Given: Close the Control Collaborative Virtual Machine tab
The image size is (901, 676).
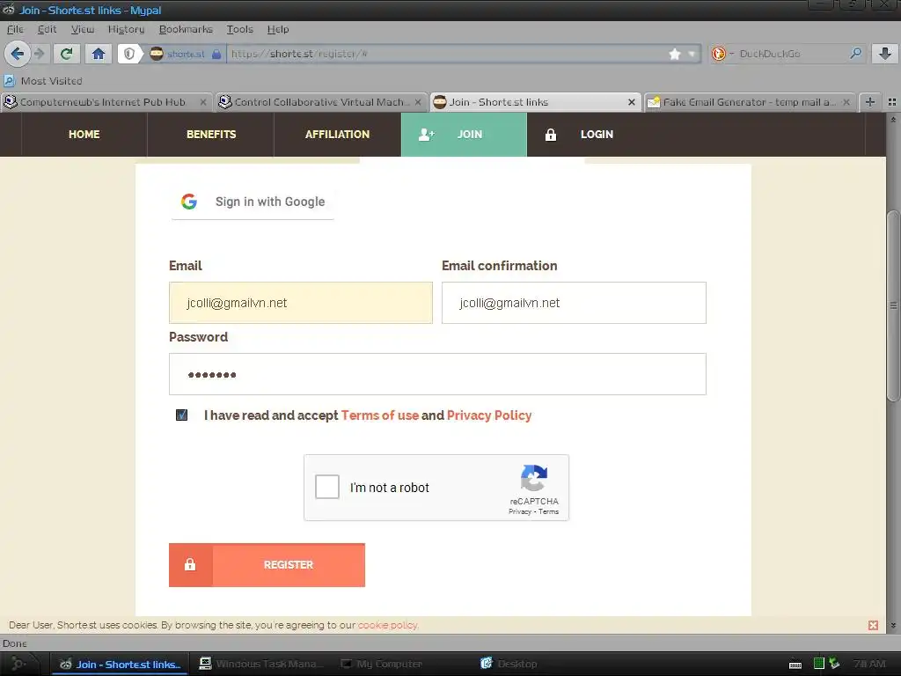Looking at the screenshot, I should pyautogui.click(x=418, y=102).
